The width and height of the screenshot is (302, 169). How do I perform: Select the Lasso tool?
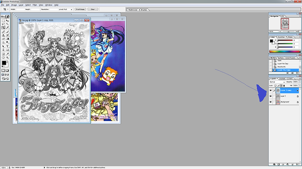tap(3, 24)
